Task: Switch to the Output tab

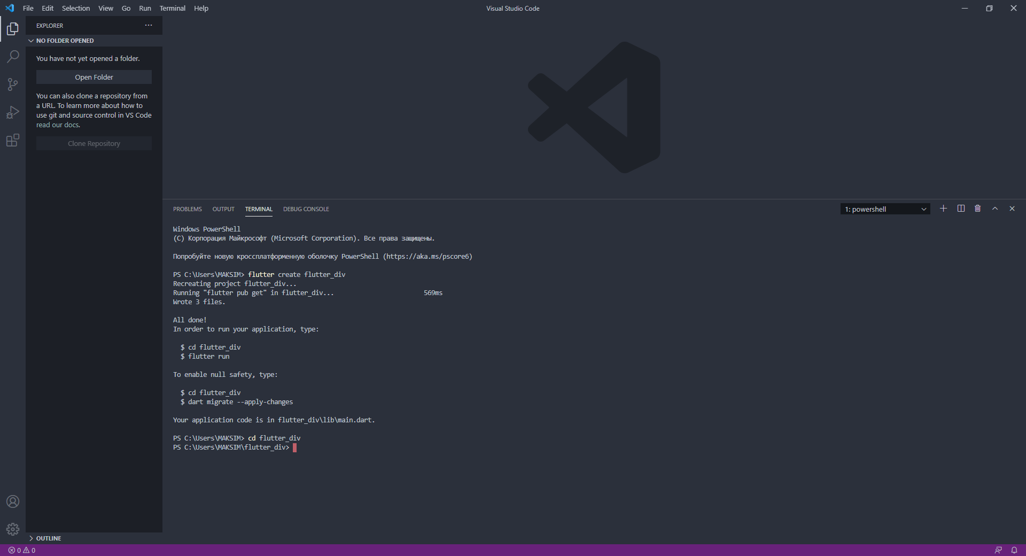Action: (x=223, y=209)
